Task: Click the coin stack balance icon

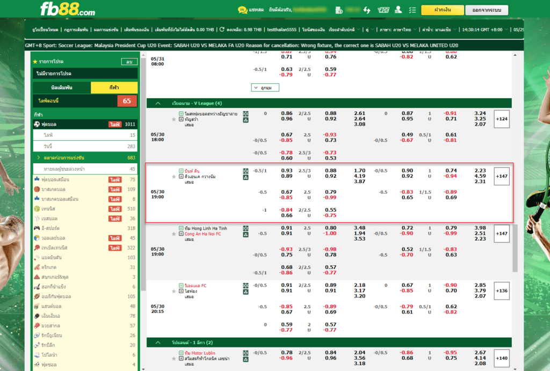Action: pyautogui.click(x=339, y=10)
